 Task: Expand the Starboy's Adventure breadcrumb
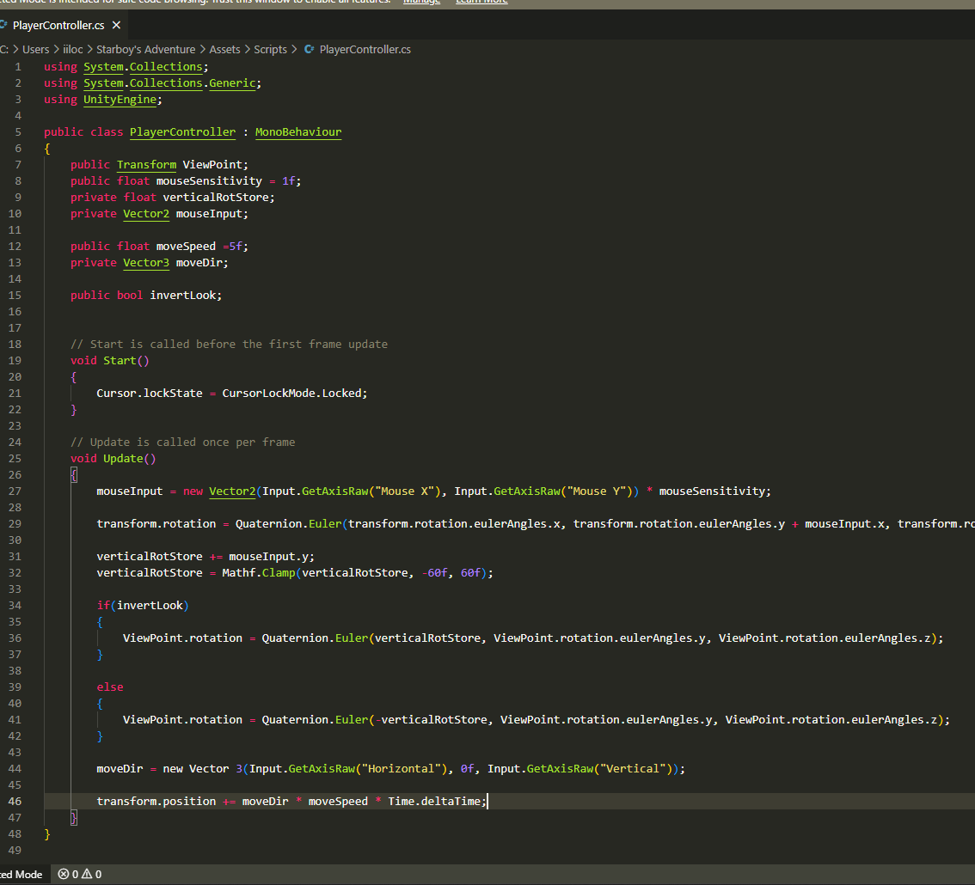tap(145, 50)
